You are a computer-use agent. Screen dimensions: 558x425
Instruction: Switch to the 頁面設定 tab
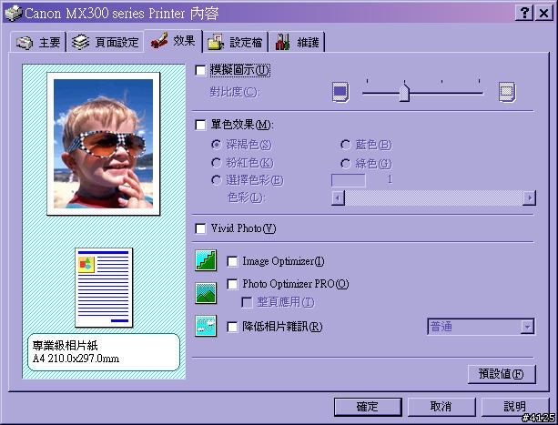coord(106,43)
